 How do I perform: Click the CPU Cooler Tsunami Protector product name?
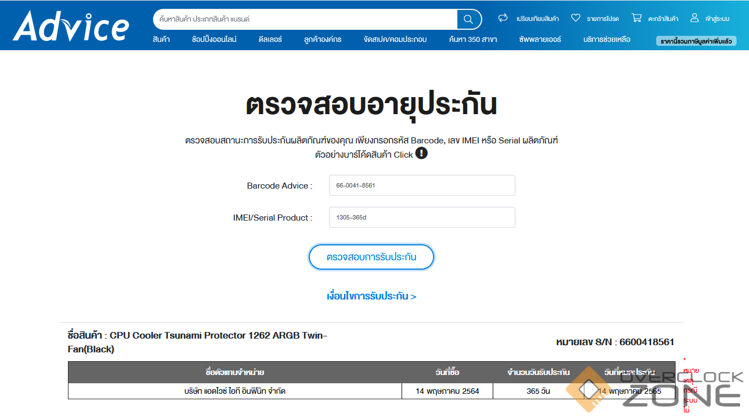coord(197,342)
